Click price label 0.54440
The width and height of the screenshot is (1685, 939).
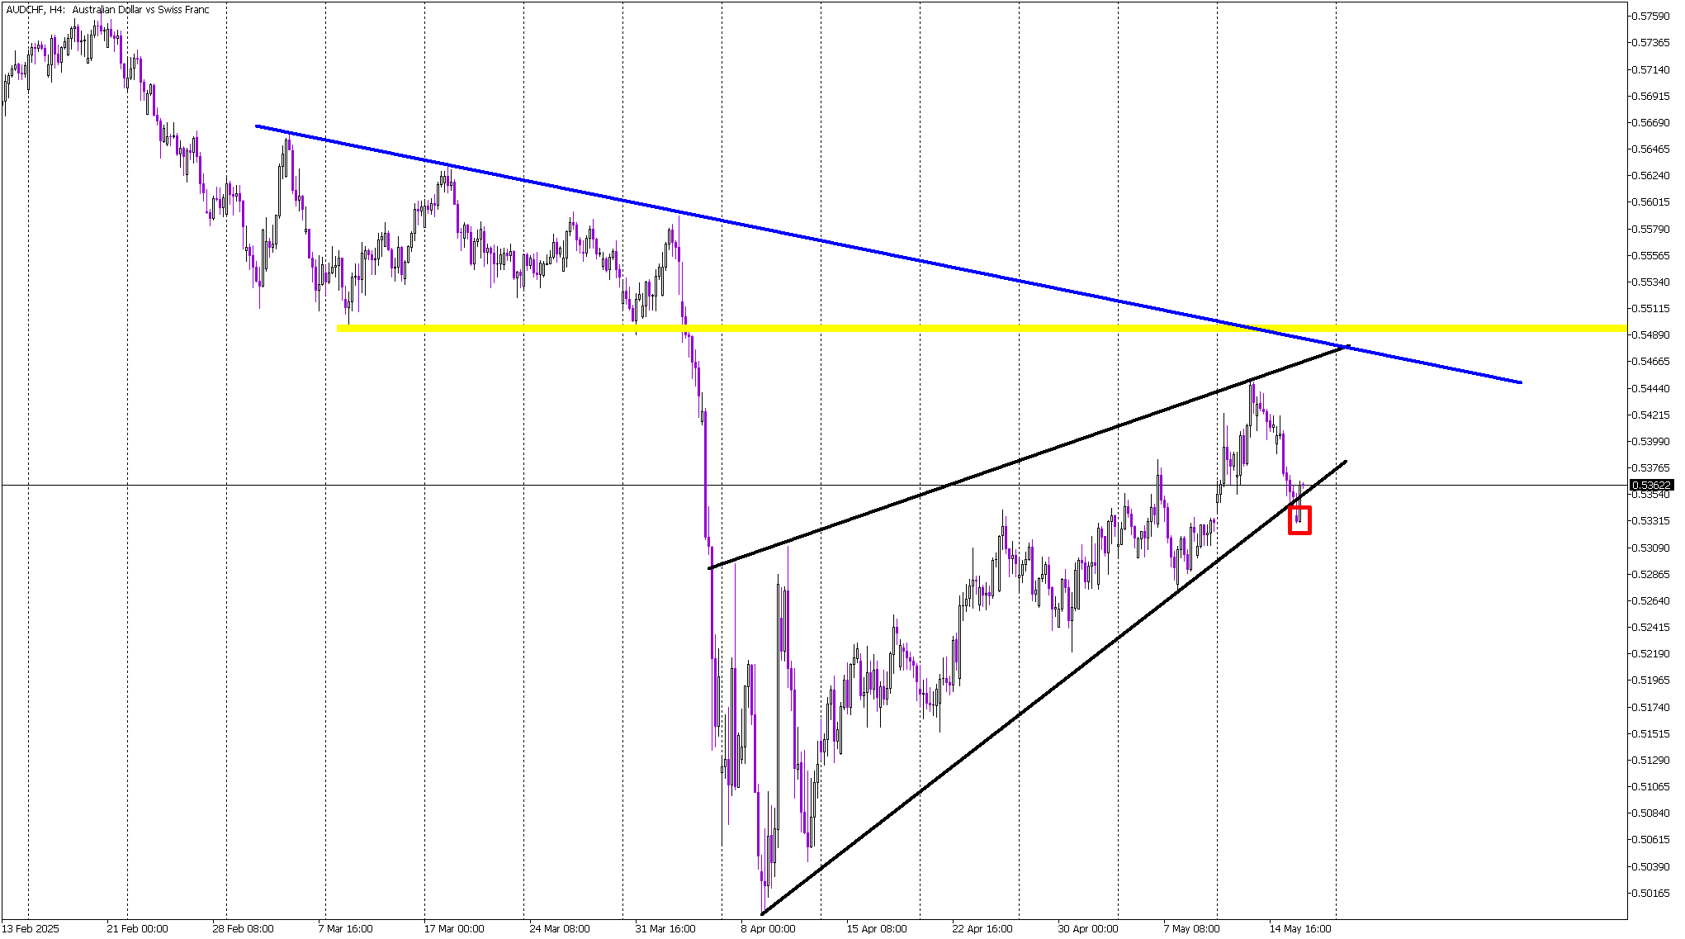pos(1651,388)
